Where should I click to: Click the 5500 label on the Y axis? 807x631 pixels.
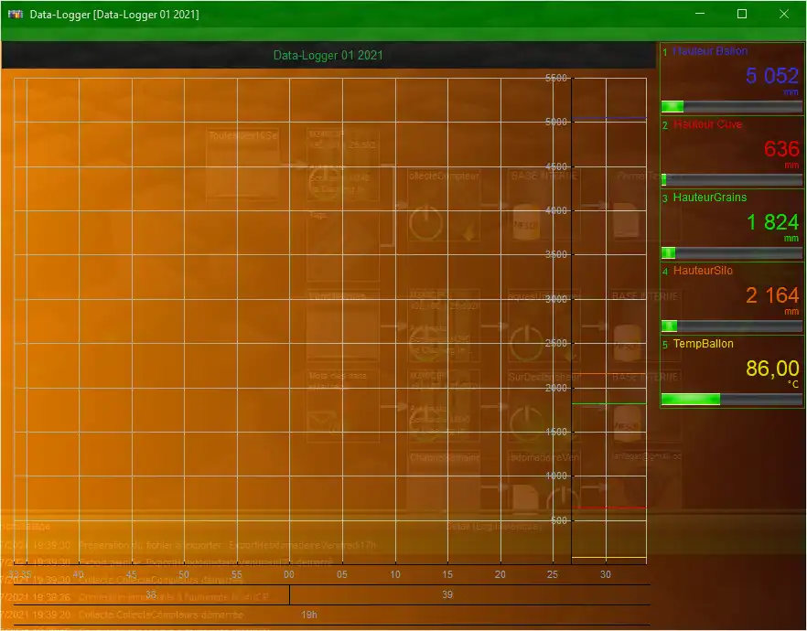(x=556, y=78)
